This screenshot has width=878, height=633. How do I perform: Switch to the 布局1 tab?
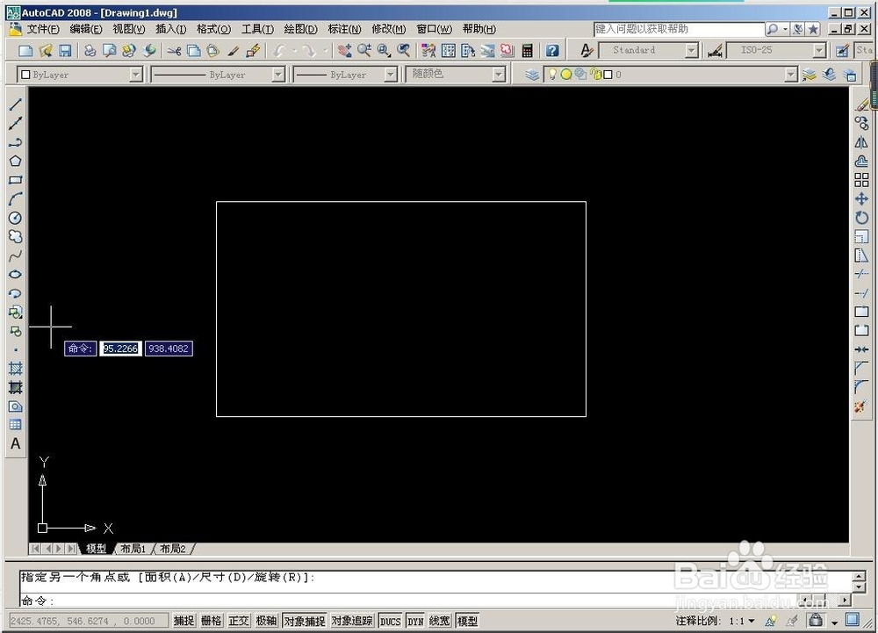(x=133, y=549)
